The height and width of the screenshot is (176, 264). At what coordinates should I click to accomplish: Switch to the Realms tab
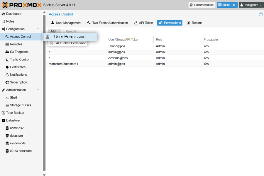194,23
